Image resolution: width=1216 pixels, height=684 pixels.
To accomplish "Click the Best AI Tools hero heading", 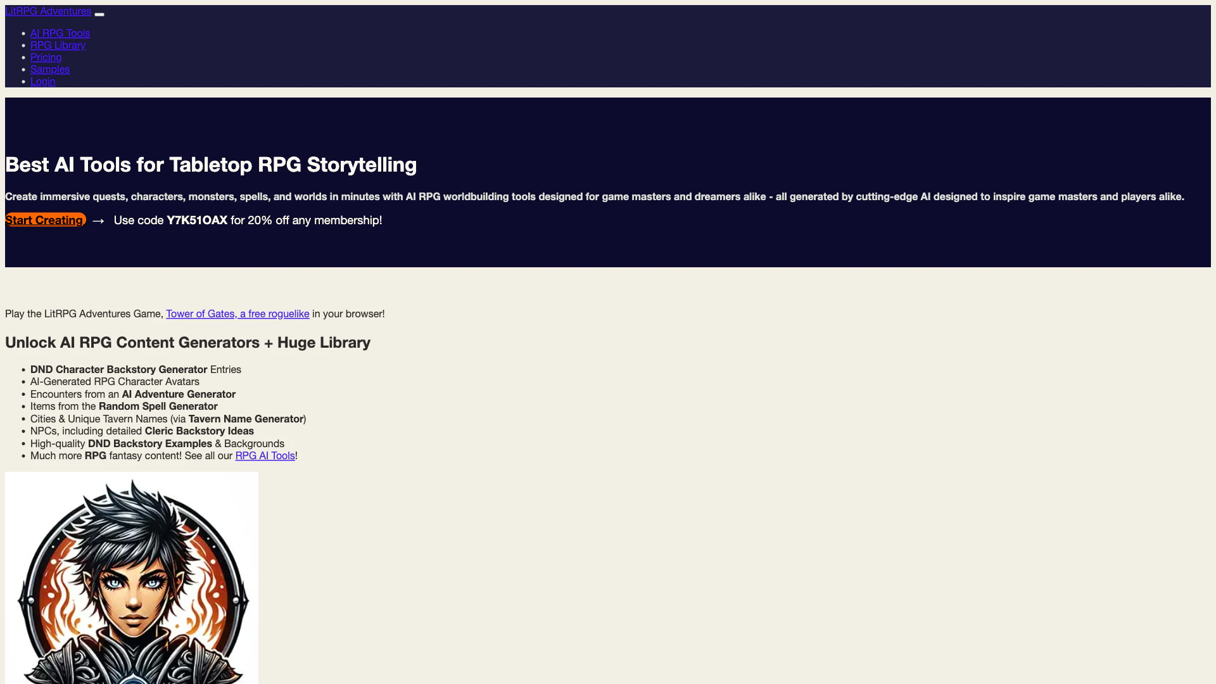I will tap(211, 165).
